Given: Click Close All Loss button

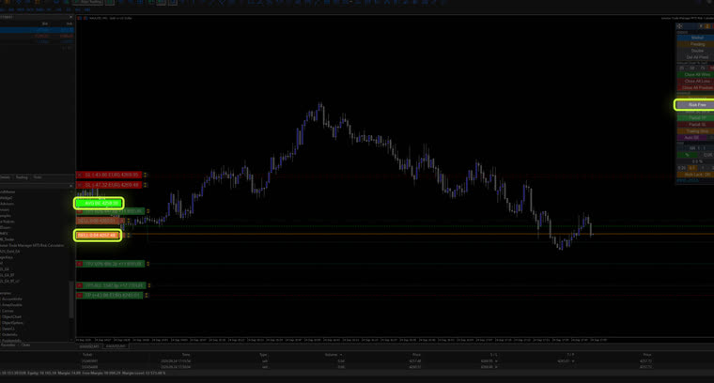Looking at the screenshot, I should 696,81.
